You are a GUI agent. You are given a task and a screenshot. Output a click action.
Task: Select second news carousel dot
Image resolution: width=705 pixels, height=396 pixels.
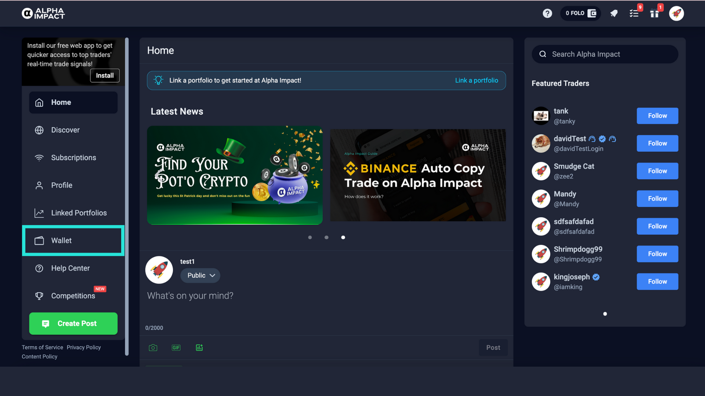[326, 238]
